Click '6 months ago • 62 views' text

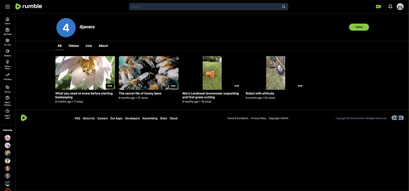pos(260,98)
